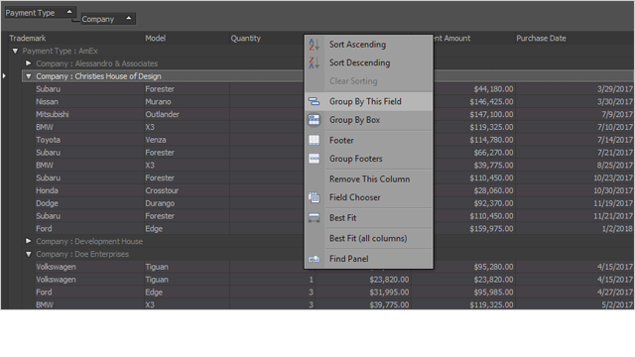Collapse the Doe Enterprises company group
Viewport: 635px width, 357px height.
coord(29,254)
